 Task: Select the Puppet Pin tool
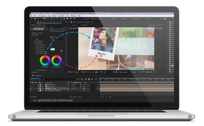[75, 19]
